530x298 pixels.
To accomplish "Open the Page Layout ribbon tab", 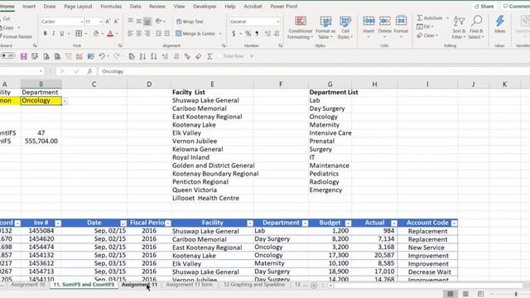I will (78, 7).
